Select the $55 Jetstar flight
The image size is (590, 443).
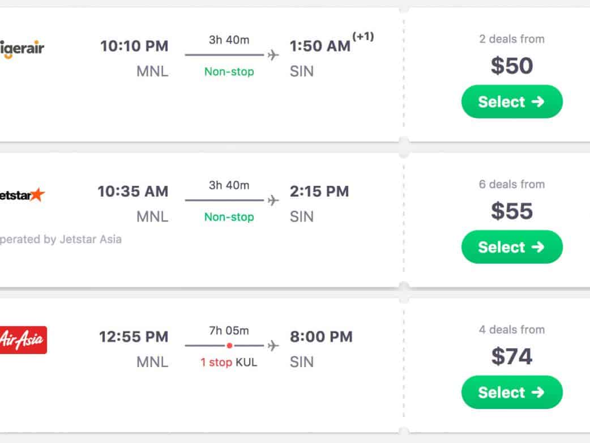pos(512,247)
